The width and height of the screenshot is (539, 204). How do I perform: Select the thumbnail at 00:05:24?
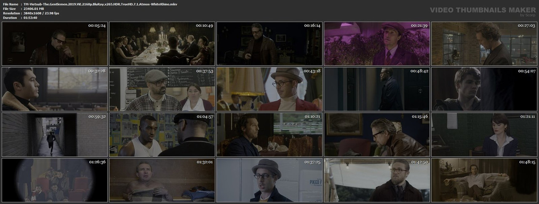[55, 43]
